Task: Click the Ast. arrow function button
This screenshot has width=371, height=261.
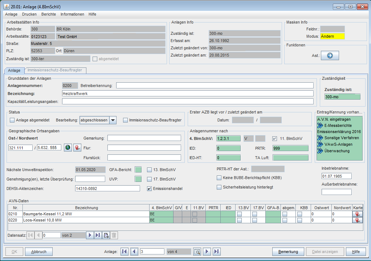Action: pos(330,55)
